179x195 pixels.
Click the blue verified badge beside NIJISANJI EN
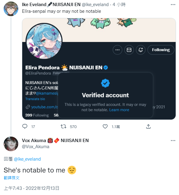106,68
